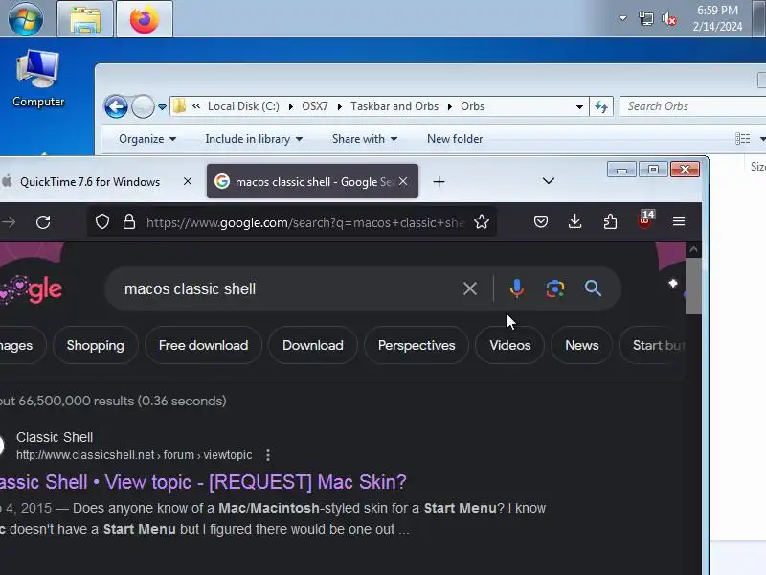This screenshot has height=575, width=766.
Task: Open the clock showing 6:59 PM
Action: tap(717, 18)
